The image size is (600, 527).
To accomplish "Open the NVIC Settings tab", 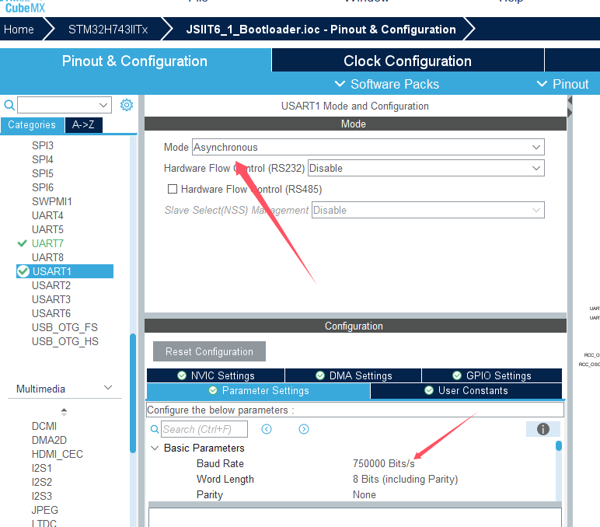I will [x=215, y=375].
